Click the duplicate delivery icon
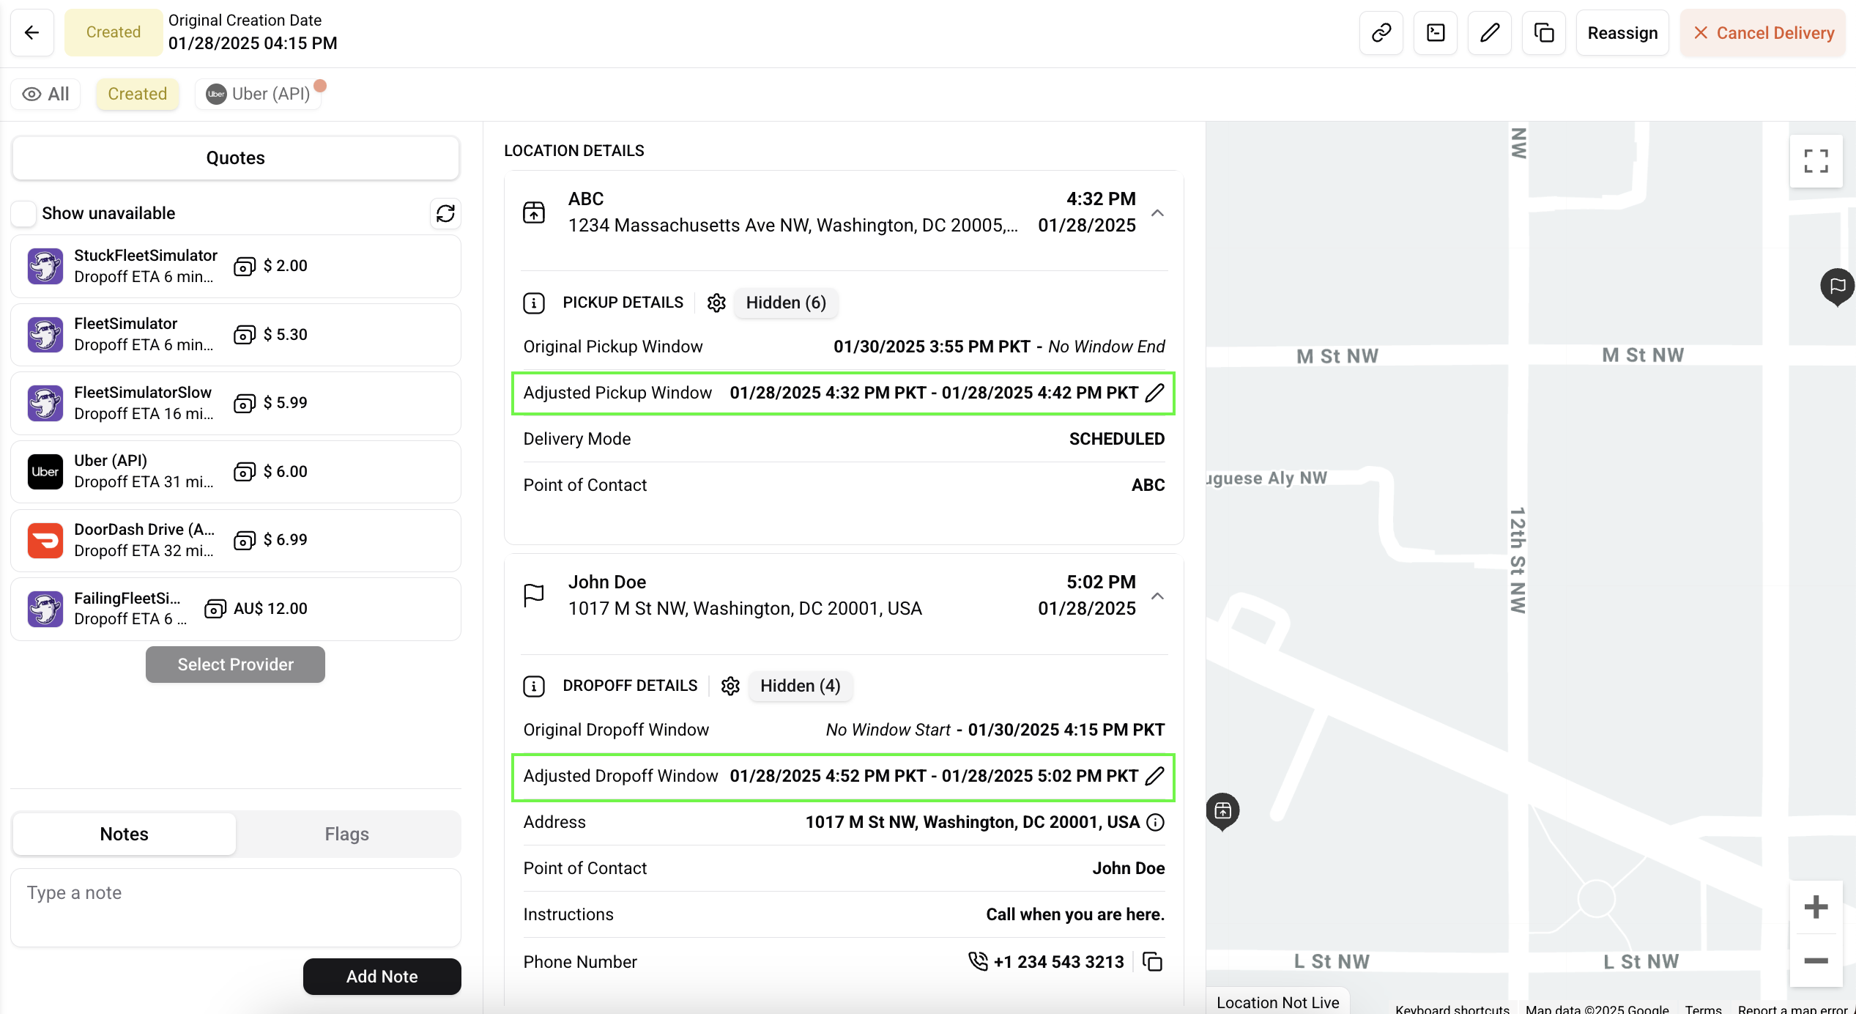Screen dimensions: 1856x1014 coord(1543,32)
